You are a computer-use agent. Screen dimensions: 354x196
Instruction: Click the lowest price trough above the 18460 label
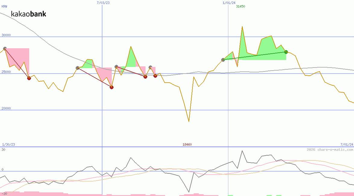click(x=189, y=121)
